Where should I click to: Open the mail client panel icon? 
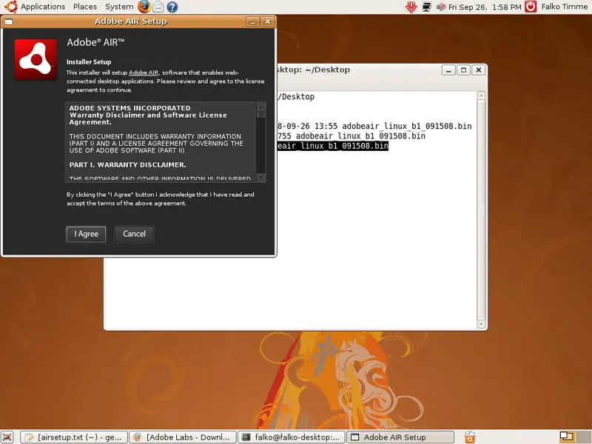158,7
